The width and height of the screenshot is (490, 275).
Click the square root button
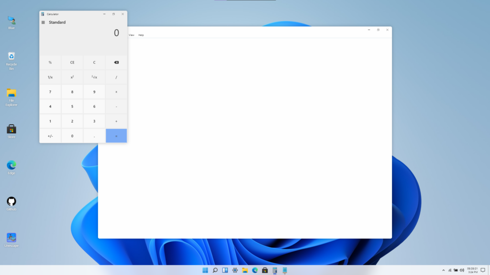point(94,77)
